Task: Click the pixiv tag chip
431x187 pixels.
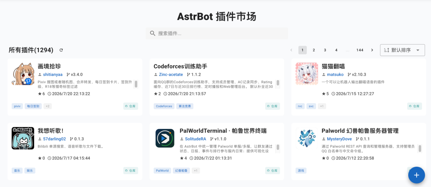Action: 17,106
